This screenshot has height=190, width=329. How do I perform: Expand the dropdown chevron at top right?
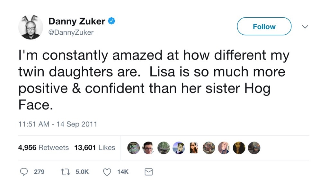pos(305,27)
